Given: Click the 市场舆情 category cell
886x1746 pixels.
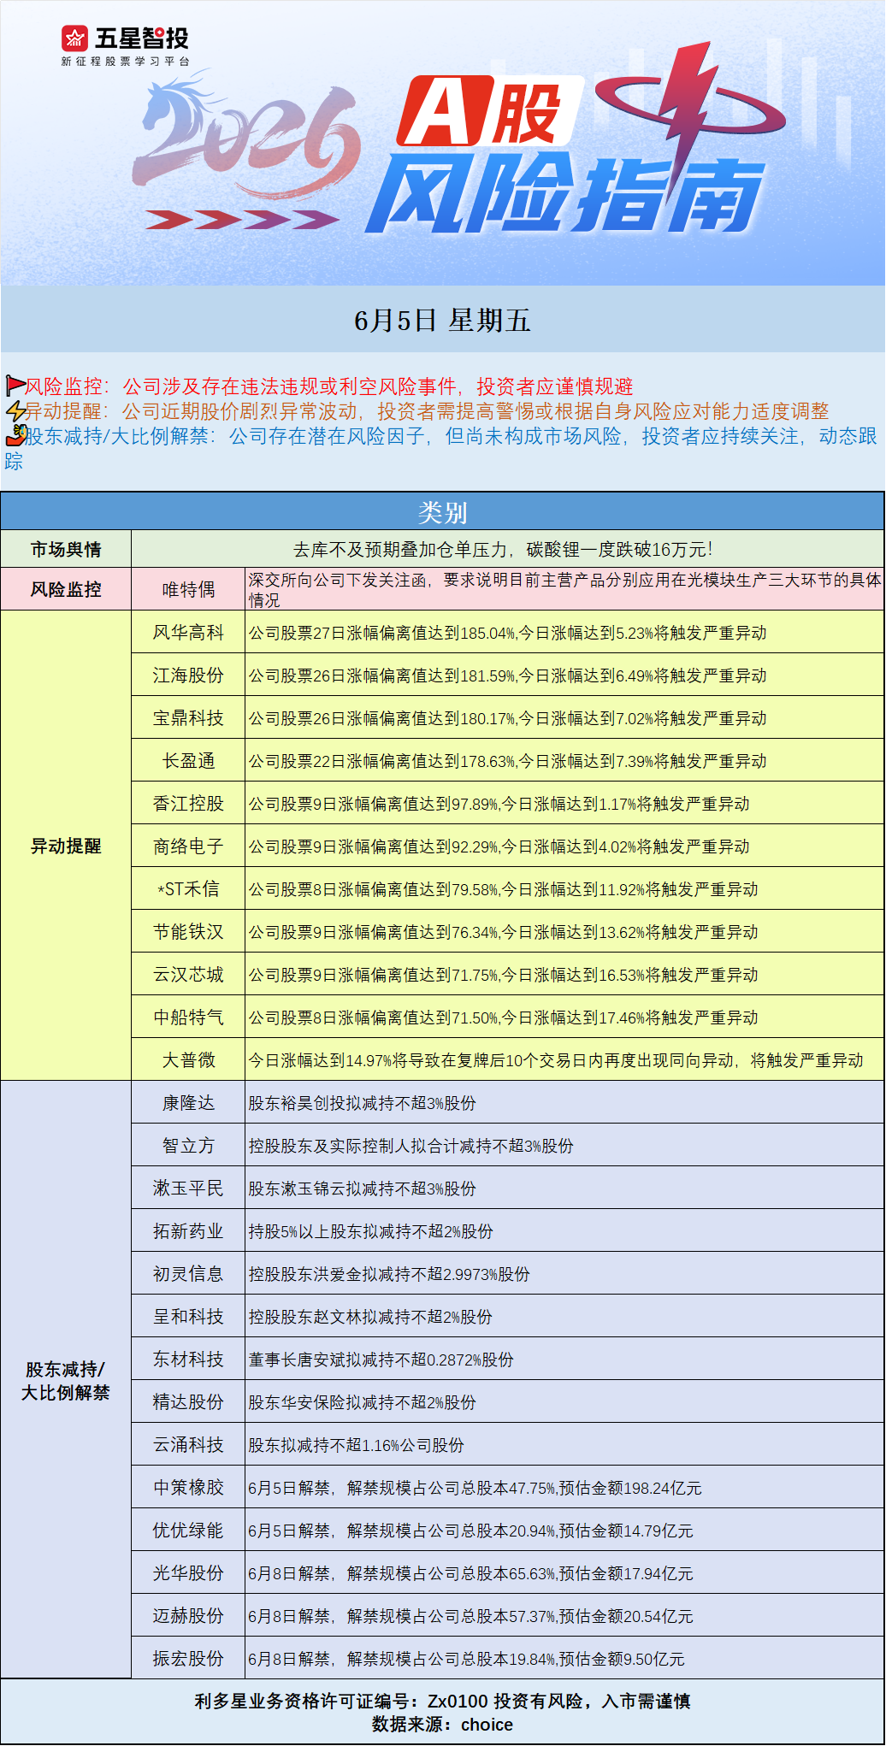Looking at the screenshot, I should [66, 549].
